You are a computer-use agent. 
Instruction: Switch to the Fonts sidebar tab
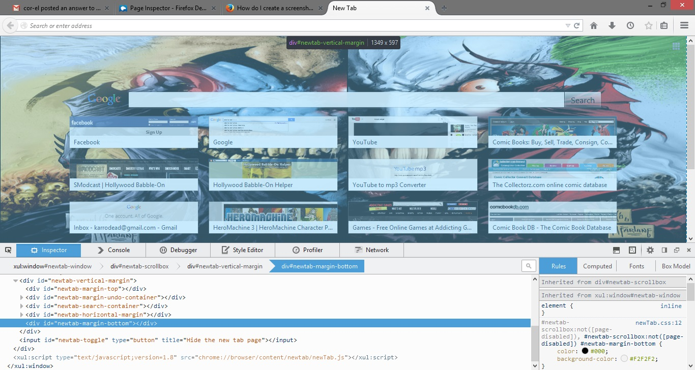click(636, 266)
